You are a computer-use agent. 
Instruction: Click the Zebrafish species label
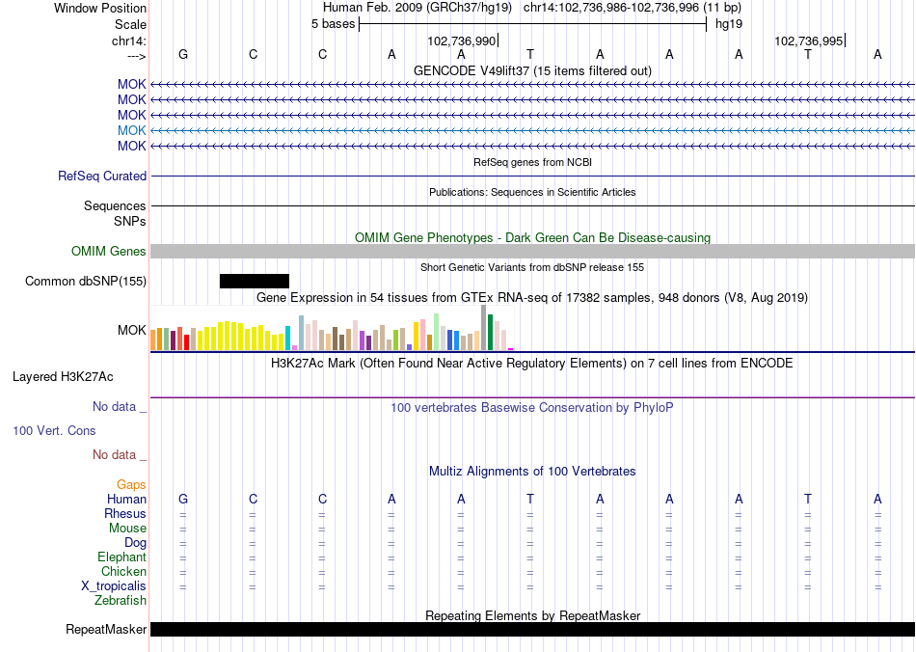click(121, 600)
